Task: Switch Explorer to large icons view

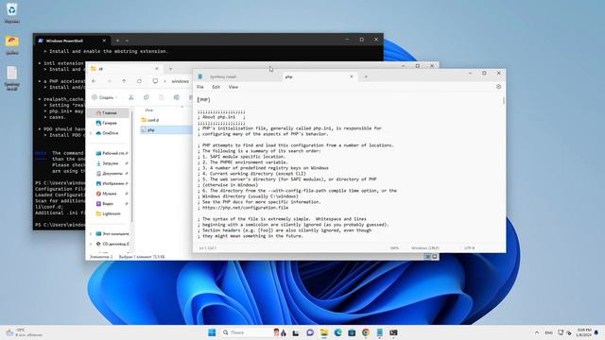Action: 435,257
